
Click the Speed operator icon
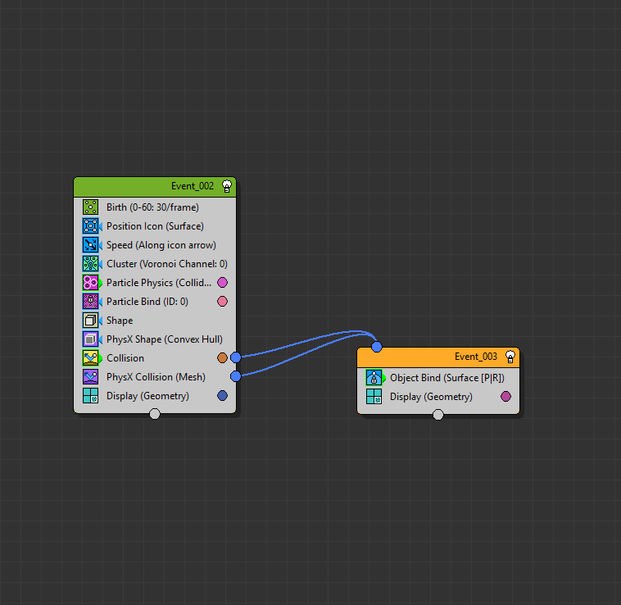(90, 245)
